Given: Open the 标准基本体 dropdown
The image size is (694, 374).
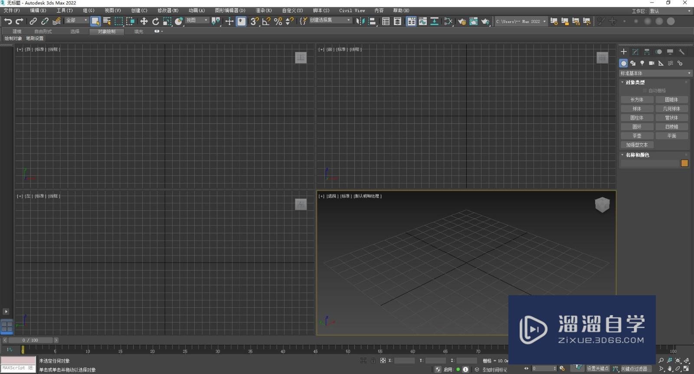Looking at the screenshot, I should point(655,73).
